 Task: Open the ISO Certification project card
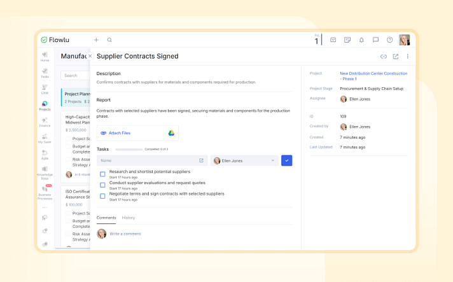tap(76, 216)
